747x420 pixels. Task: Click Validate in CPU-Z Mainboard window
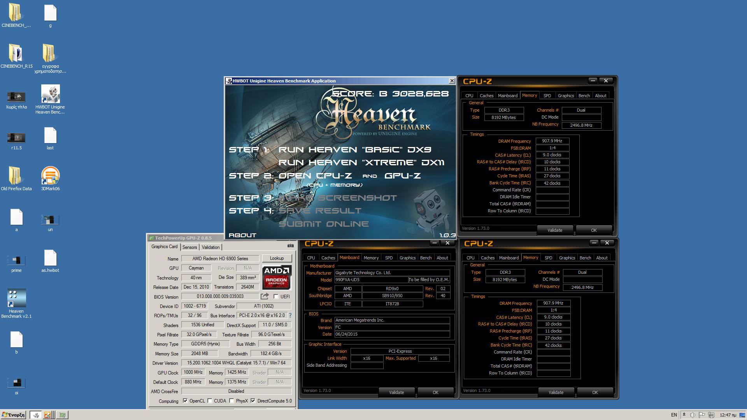click(x=396, y=392)
